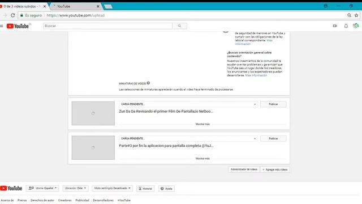The image size is (362, 204).
Task: Bookmark this page with the star icon
Action: pyautogui.click(x=356, y=15)
